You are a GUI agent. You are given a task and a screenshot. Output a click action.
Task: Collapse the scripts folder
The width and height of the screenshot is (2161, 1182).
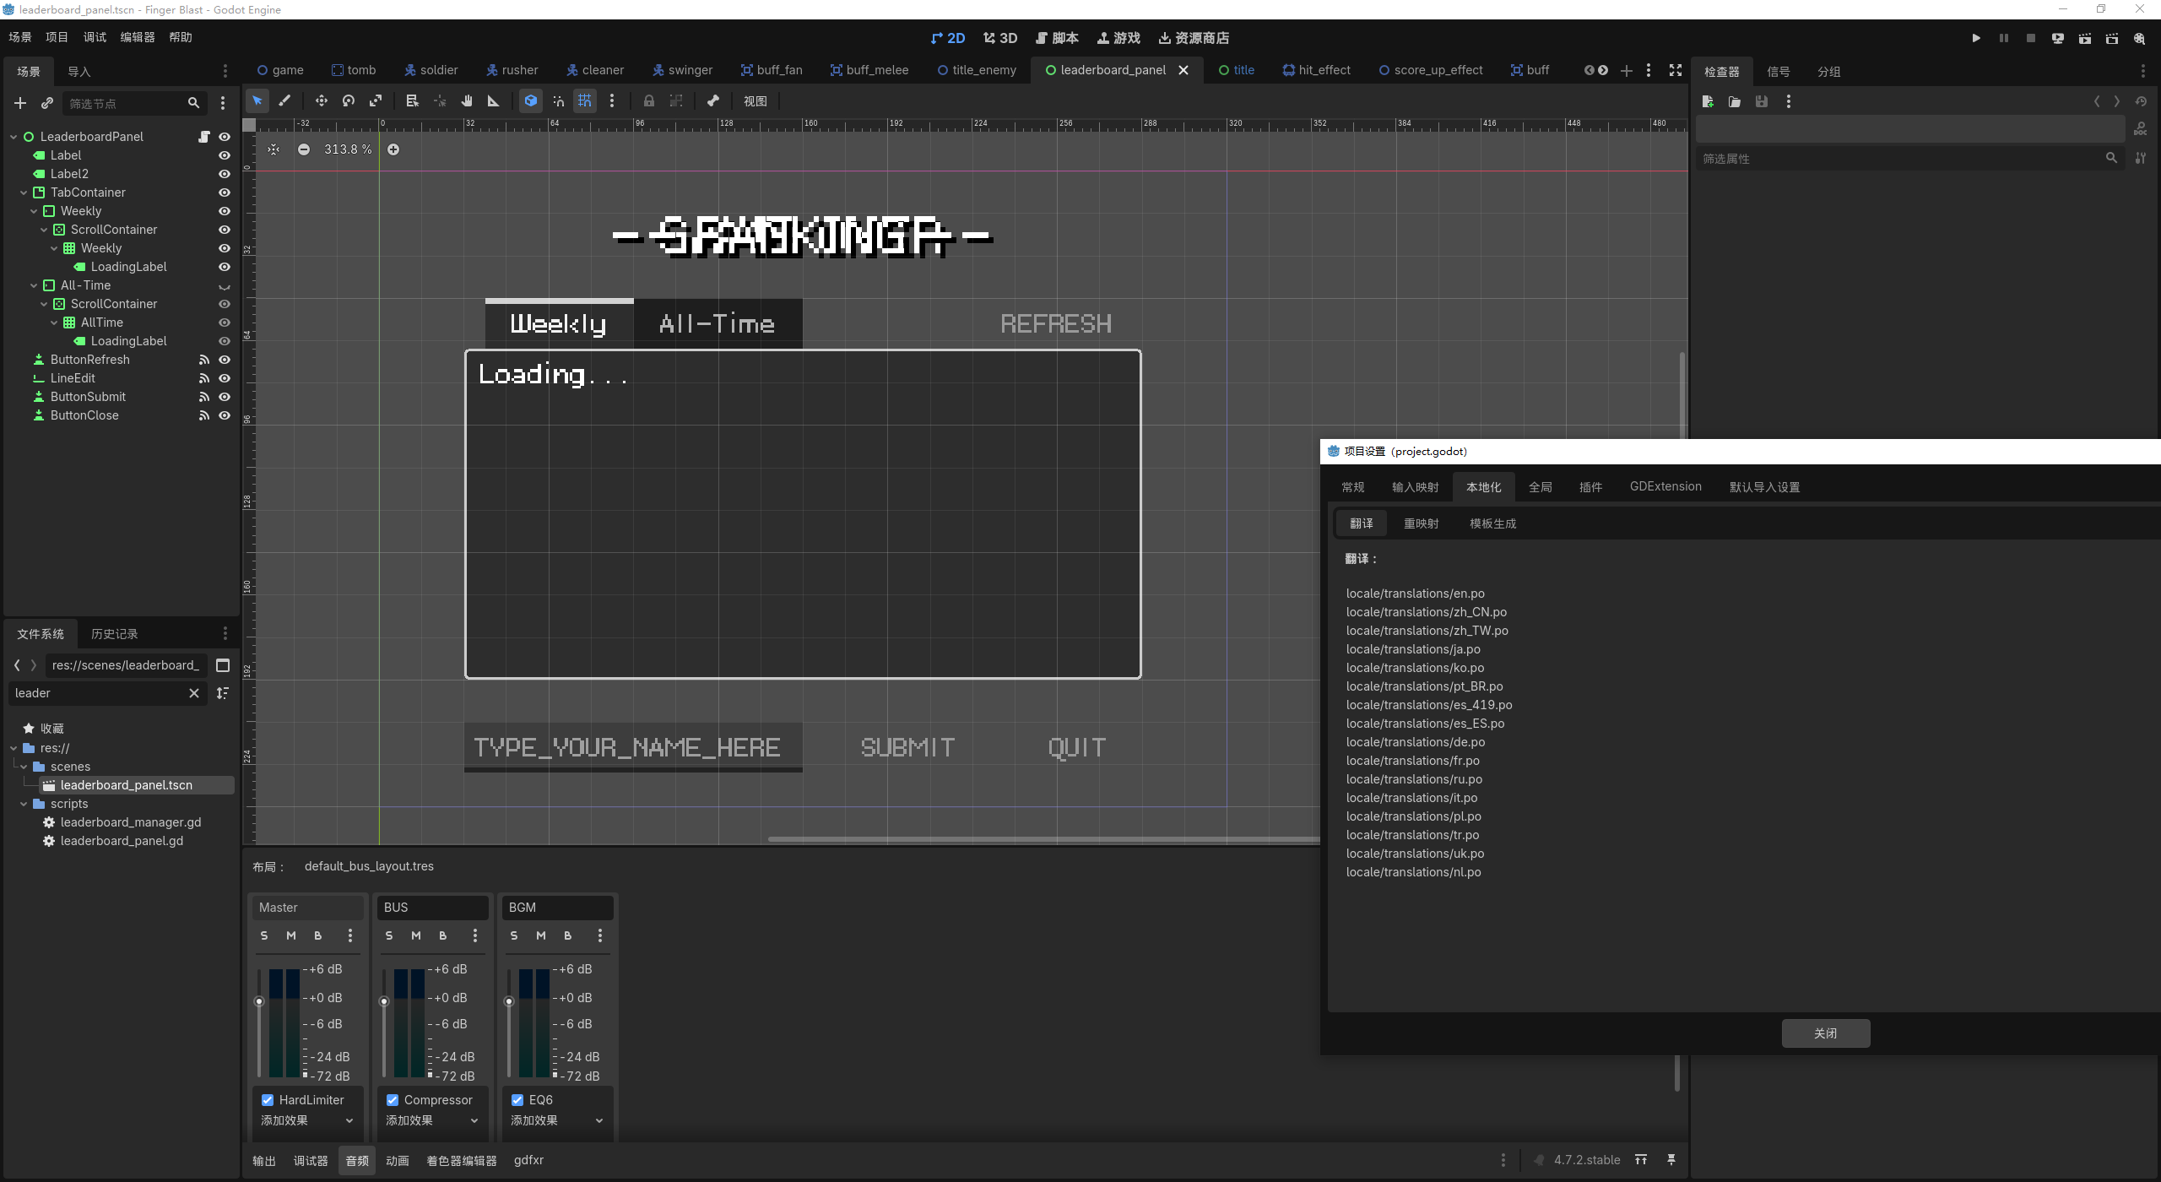coord(24,804)
